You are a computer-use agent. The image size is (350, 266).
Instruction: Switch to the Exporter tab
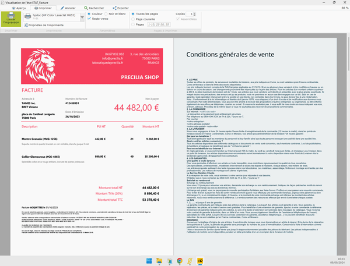[x=121, y=8]
